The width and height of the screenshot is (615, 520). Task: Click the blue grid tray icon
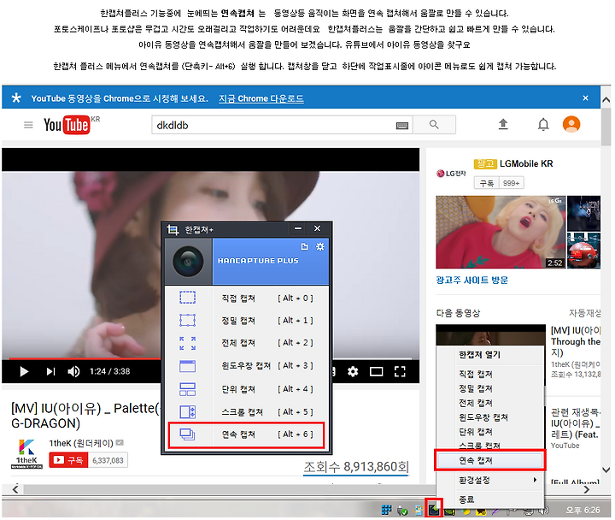tap(387, 511)
